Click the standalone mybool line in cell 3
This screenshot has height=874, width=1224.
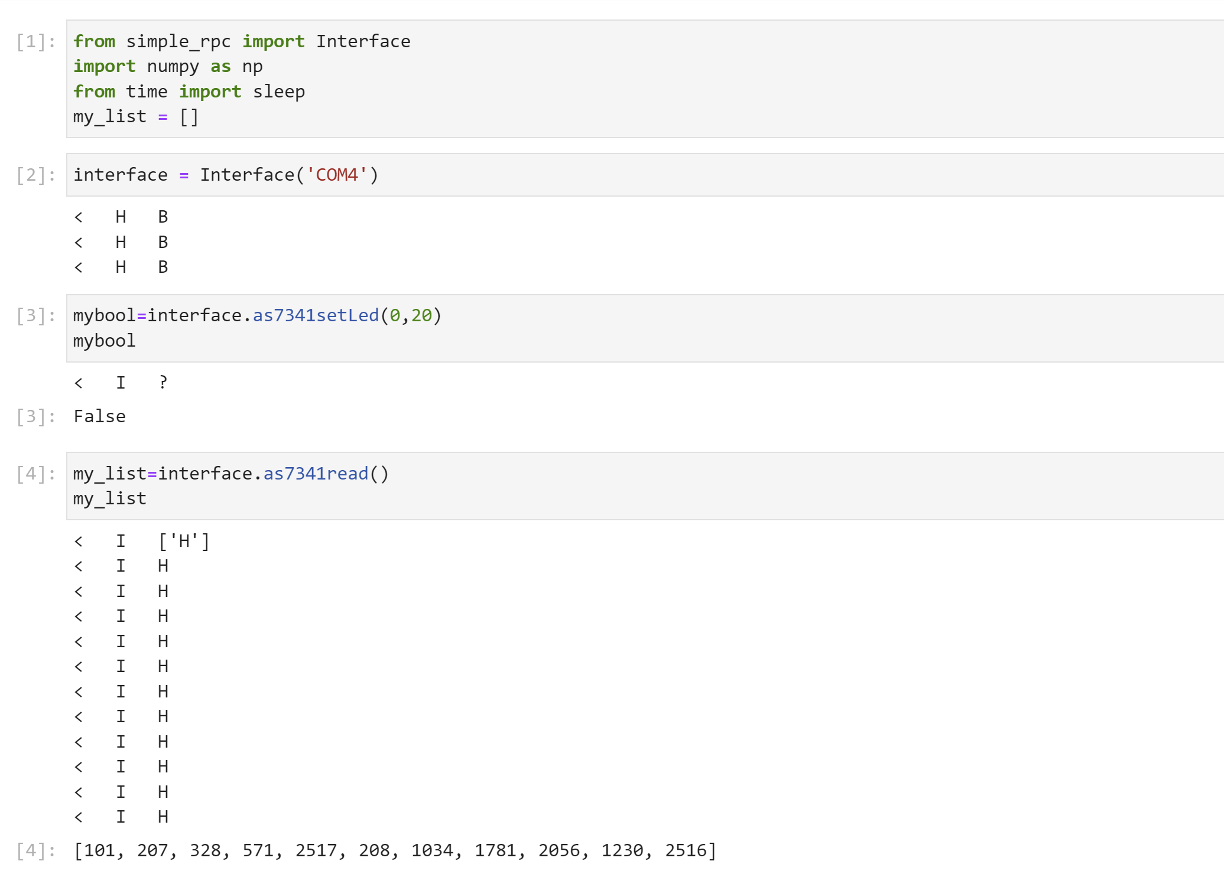(105, 341)
